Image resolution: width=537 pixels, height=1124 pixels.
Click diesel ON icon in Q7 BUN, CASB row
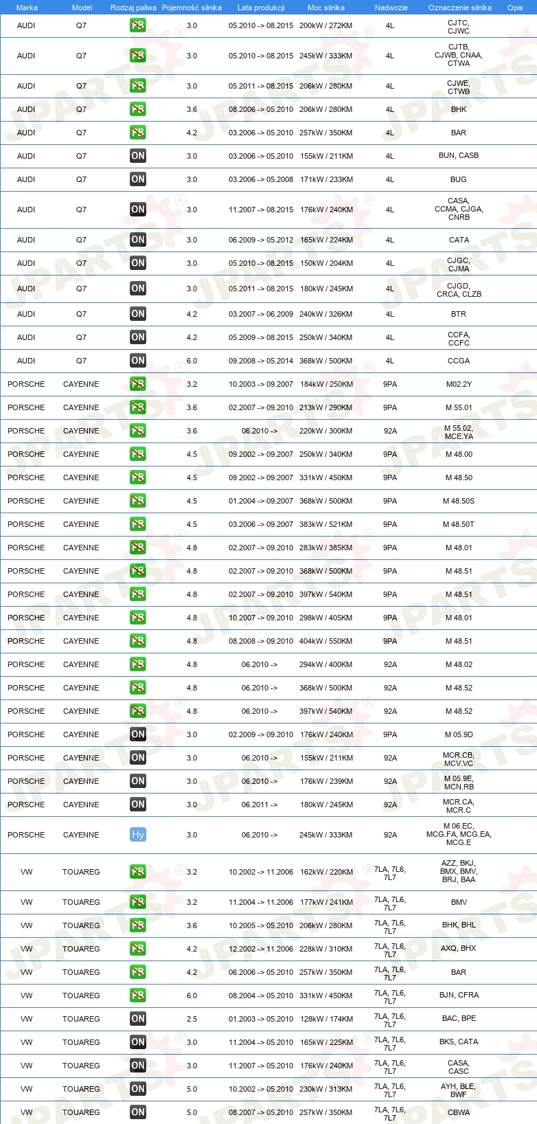(x=138, y=156)
